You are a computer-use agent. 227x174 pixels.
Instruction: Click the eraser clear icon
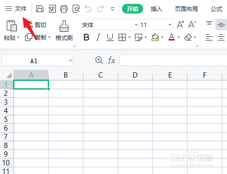point(188,38)
